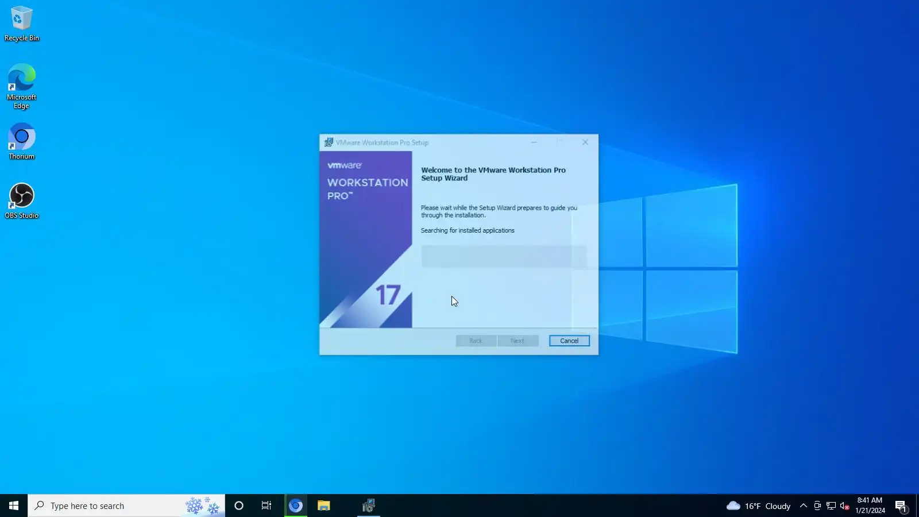Click the VMware setup title bar icon
The image size is (919, 517).
pos(329,142)
